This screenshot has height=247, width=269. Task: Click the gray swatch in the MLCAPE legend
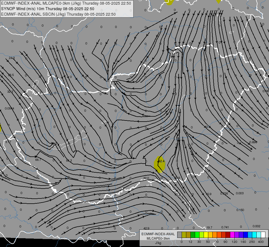[180, 235]
